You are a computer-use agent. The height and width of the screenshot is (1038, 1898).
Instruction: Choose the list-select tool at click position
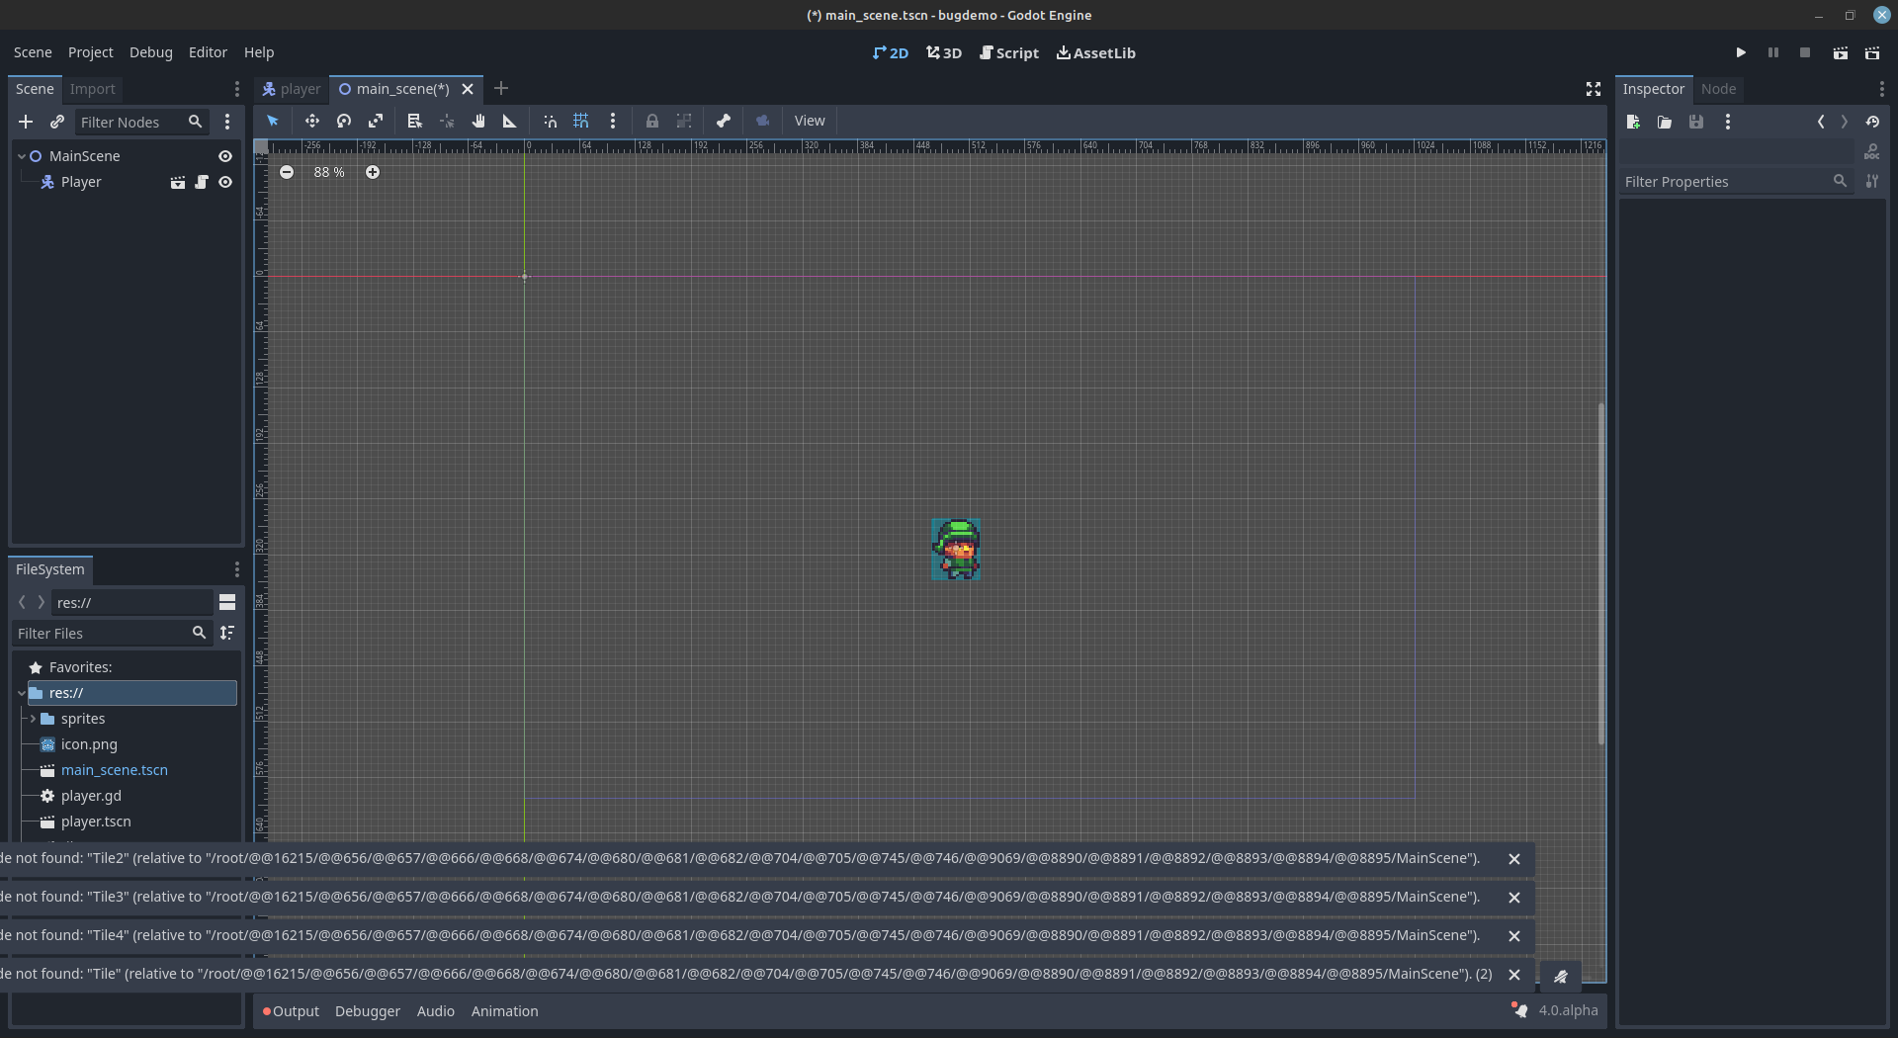[x=415, y=121]
